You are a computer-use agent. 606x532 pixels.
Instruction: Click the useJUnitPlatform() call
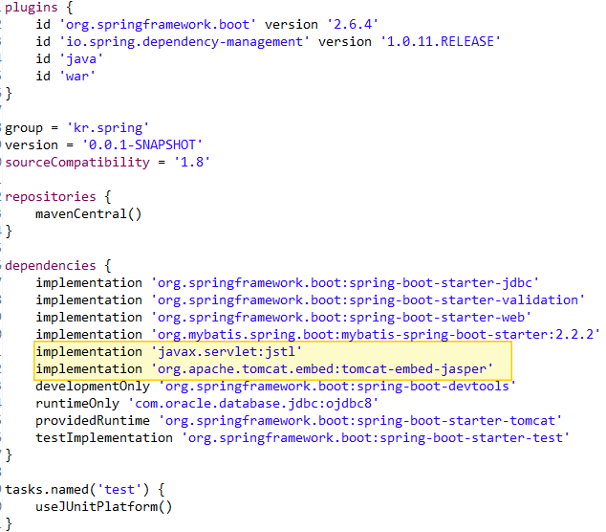(103, 507)
